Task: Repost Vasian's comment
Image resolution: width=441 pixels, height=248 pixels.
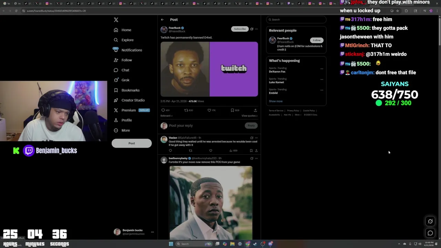Action: 191,151
